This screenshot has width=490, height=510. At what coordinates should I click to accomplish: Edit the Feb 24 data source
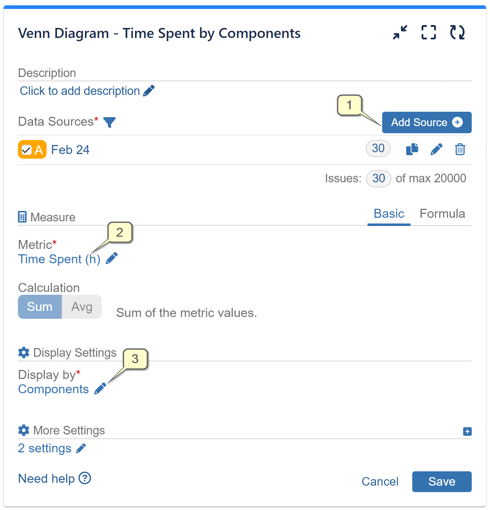436,149
